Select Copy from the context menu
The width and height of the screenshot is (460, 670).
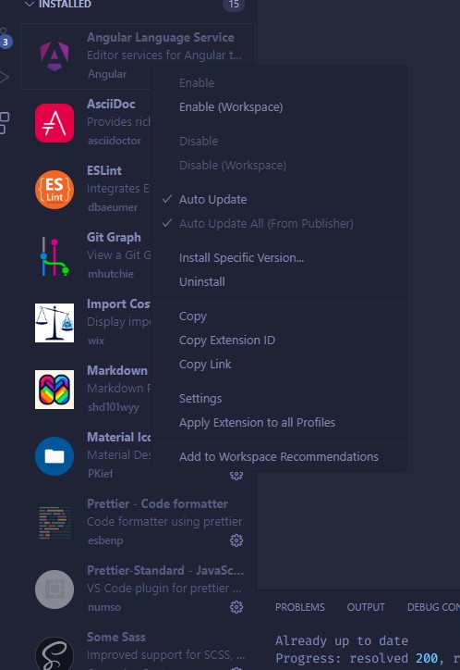point(193,316)
